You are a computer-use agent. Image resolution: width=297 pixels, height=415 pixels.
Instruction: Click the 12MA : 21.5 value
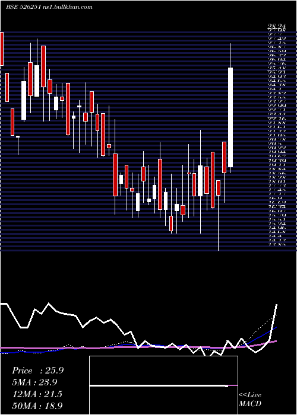(x=37, y=394)
